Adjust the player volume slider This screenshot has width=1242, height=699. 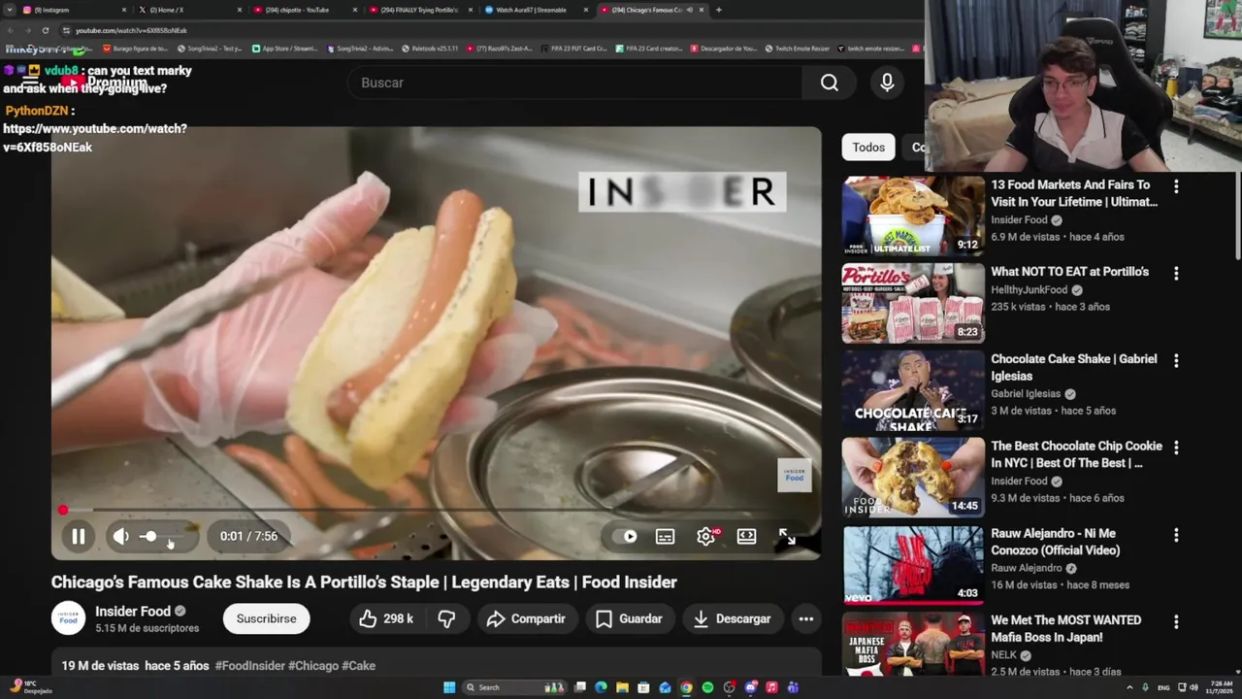click(x=161, y=536)
